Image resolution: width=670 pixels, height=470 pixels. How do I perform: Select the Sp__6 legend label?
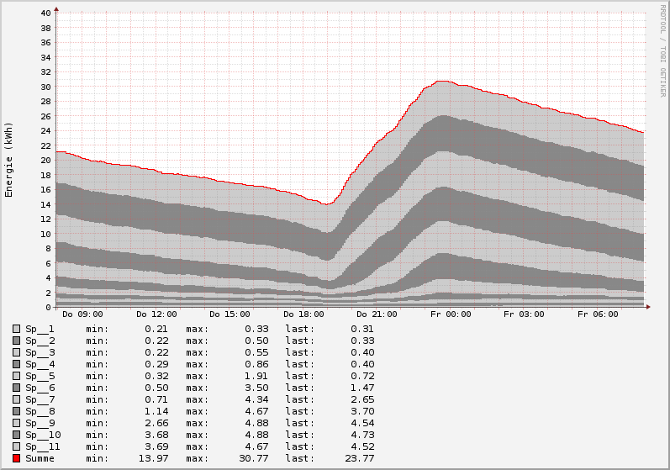40,388
